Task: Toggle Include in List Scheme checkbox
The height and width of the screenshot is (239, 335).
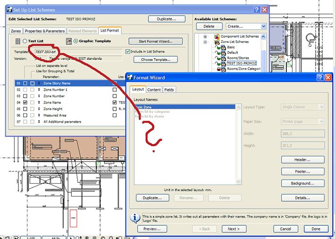Action: pos(128,51)
